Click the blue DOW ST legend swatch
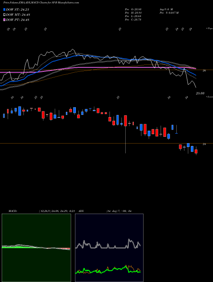This screenshot has width=213, height=282. (x=4, y=10)
